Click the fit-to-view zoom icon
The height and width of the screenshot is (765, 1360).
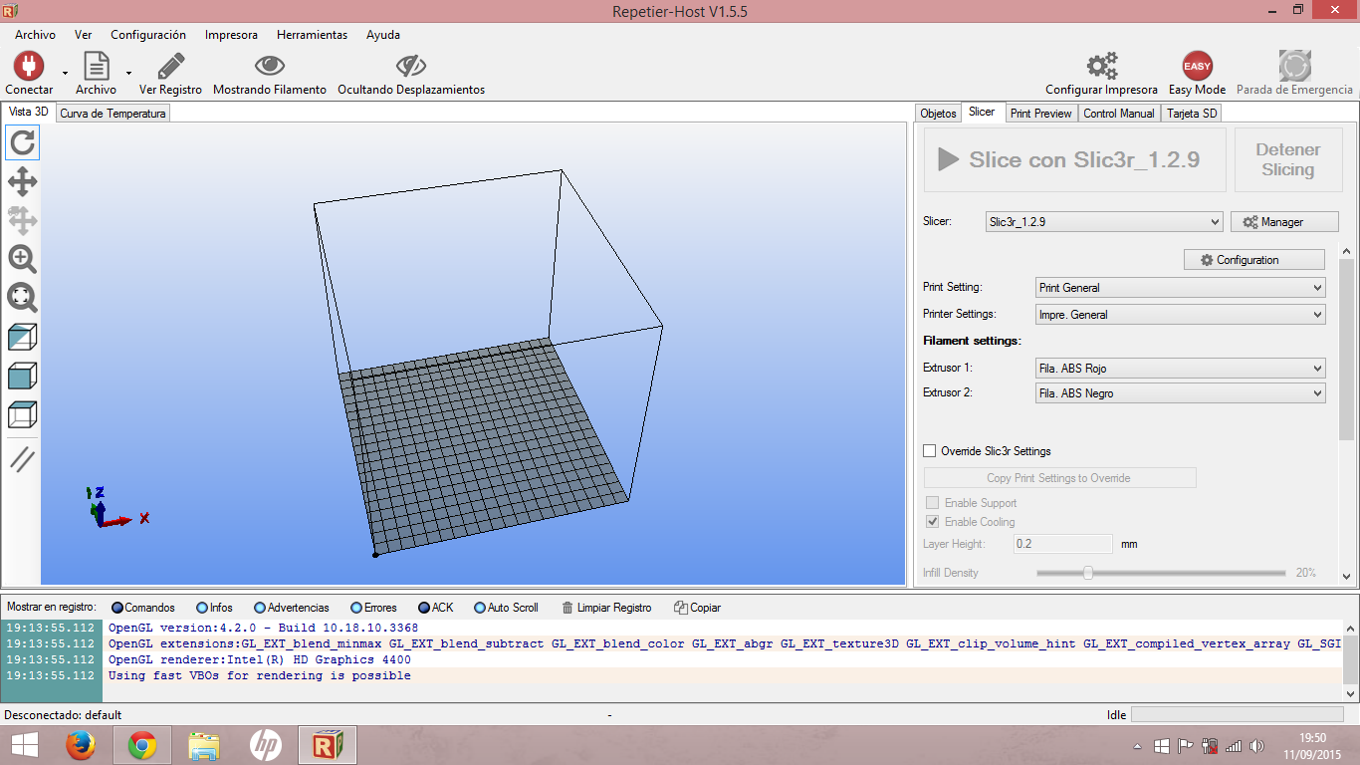(x=23, y=298)
